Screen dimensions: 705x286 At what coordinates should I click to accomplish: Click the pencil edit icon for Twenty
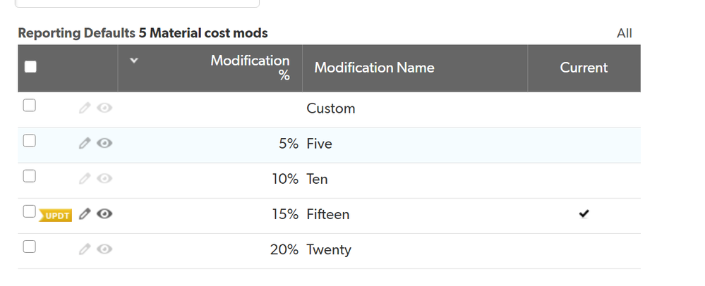[85, 249]
